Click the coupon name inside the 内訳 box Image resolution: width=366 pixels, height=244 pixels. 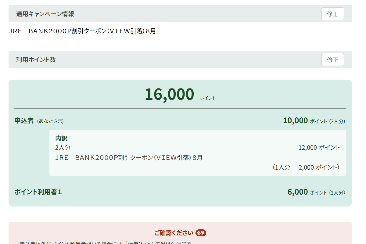[129, 158]
